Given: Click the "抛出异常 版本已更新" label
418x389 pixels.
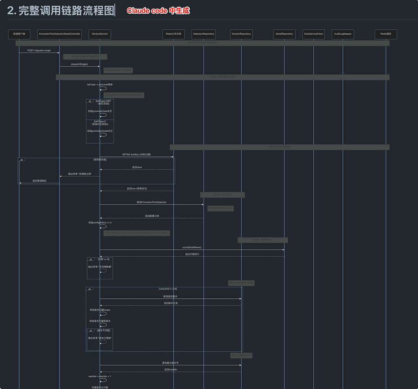Looking at the screenshot, I should [x=100, y=338].
